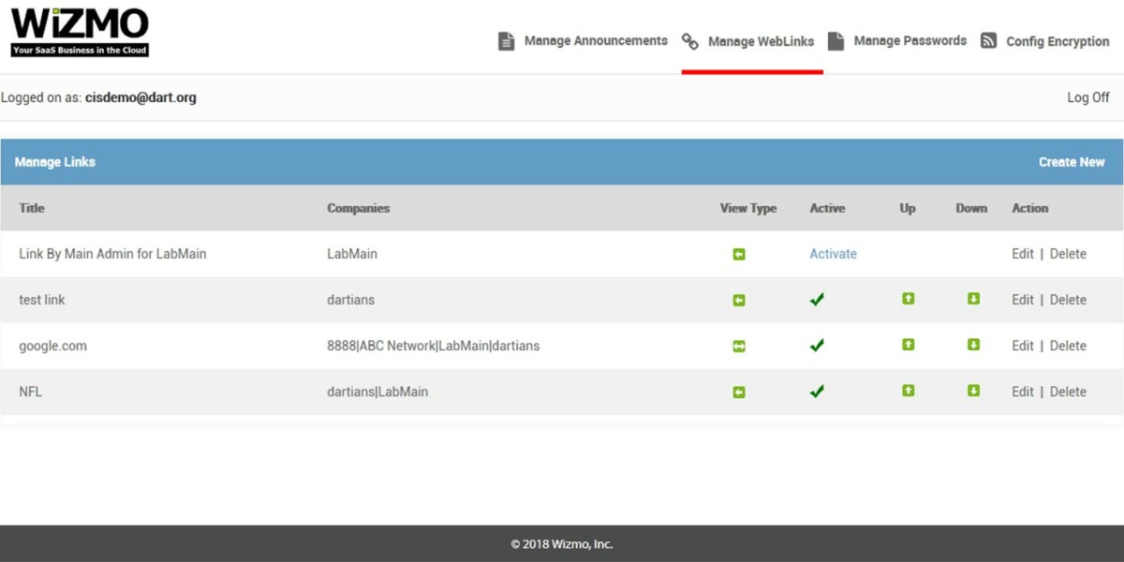
Task: Move google.com up with arrow icon
Action: click(908, 345)
